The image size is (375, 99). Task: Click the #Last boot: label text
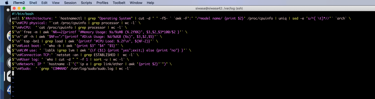coord(30,46)
